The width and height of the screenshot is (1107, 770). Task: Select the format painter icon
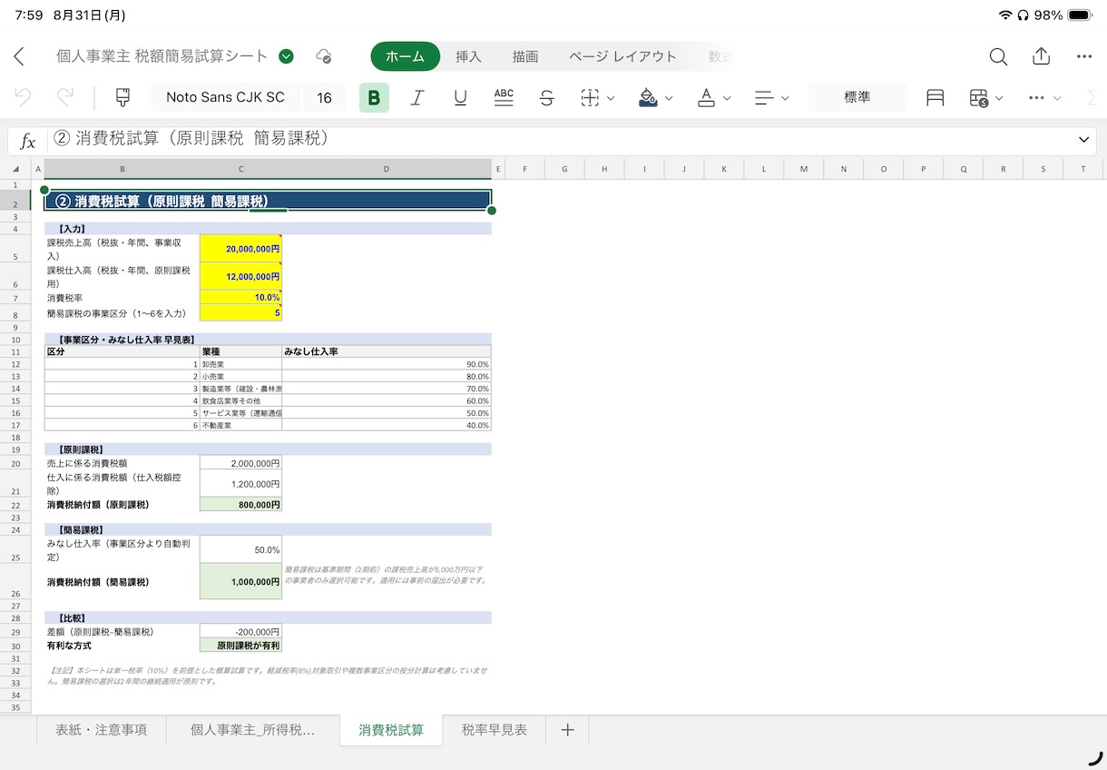click(x=122, y=98)
